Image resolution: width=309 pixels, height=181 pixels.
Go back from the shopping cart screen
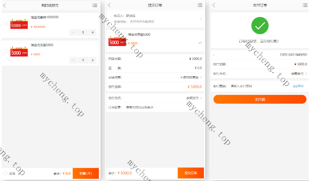[x=5, y=5]
